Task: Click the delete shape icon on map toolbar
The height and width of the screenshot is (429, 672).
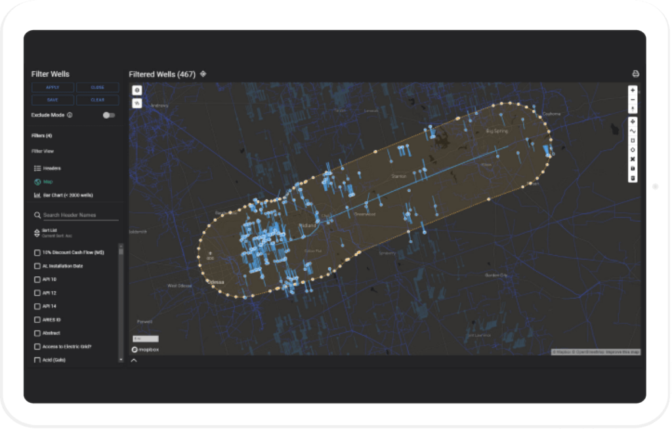Action: click(x=633, y=159)
